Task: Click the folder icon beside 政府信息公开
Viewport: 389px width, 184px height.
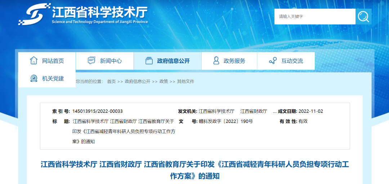Action: pyautogui.click(x=149, y=61)
